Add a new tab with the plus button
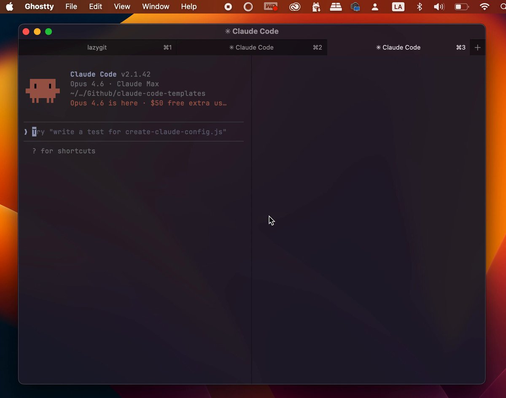 click(477, 48)
